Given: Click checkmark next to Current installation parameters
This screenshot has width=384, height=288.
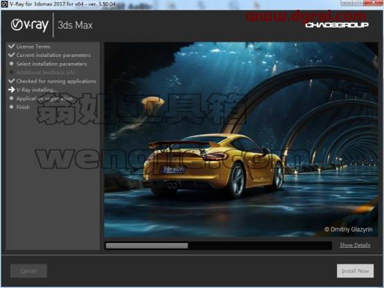Looking at the screenshot, I should click(x=11, y=55).
